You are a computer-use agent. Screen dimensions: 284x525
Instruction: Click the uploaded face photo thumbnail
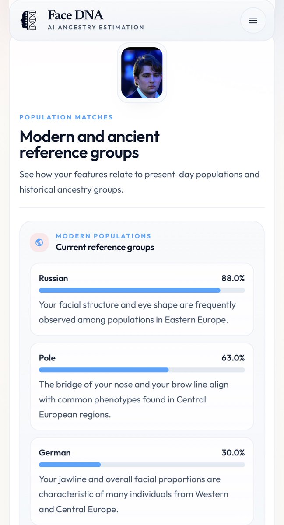point(142,73)
